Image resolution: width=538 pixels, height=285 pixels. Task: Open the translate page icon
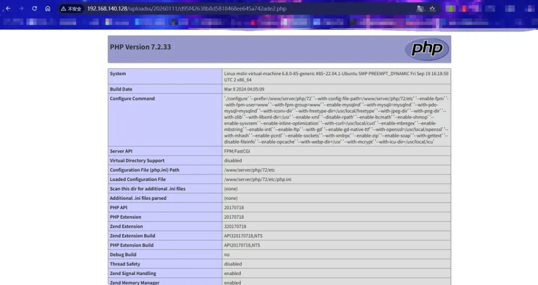coord(419,9)
